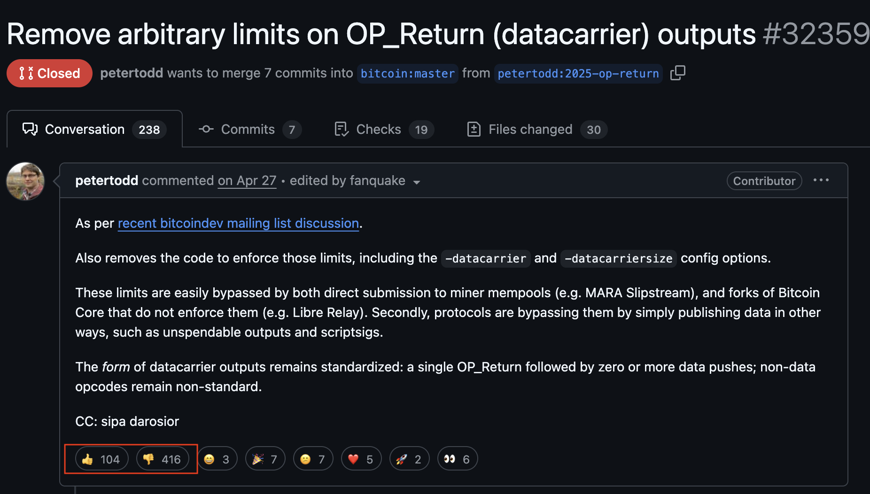This screenshot has height=494, width=870.
Task: Open the bitcoin:master base branch link
Action: pyautogui.click(x=407, y=74)
